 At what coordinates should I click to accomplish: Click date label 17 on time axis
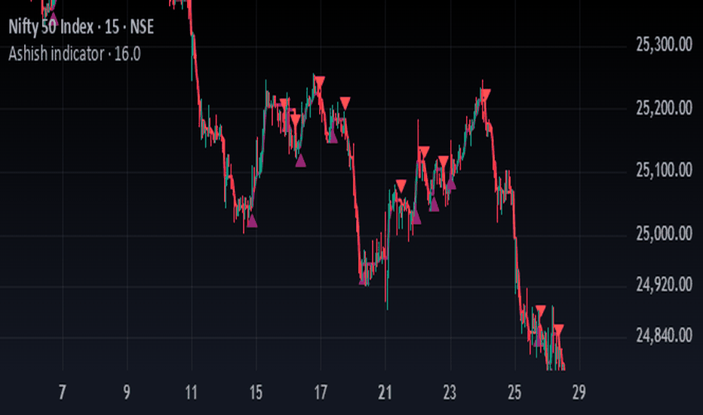321,392
